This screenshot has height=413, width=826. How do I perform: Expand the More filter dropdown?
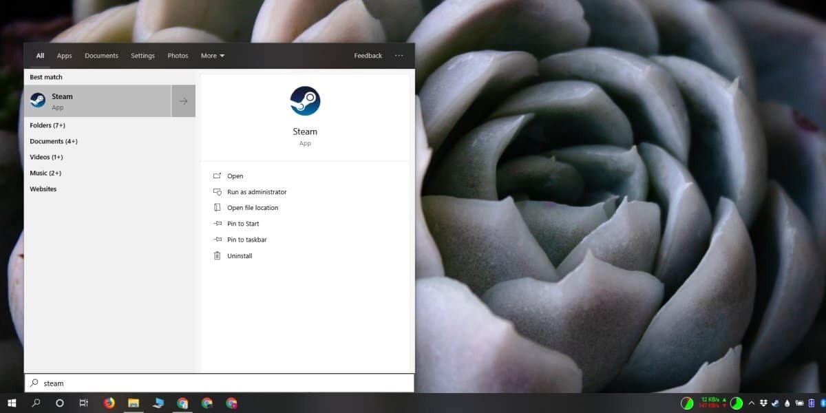(212, 55)
